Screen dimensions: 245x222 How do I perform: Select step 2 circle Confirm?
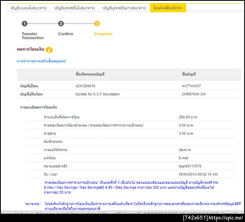click(x=61, y=24)
